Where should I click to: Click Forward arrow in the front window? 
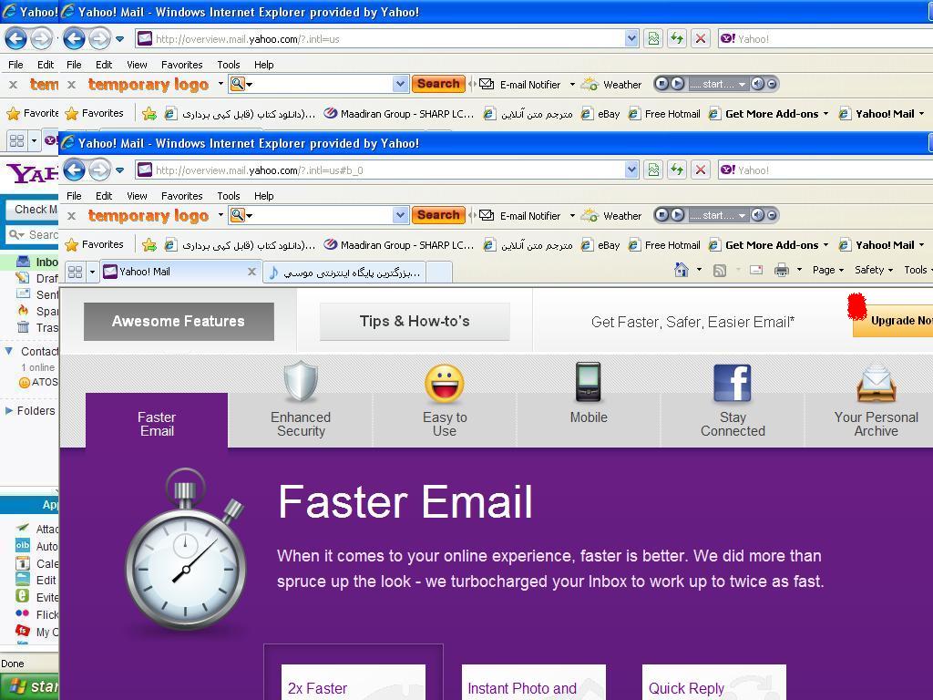(99, 170)
